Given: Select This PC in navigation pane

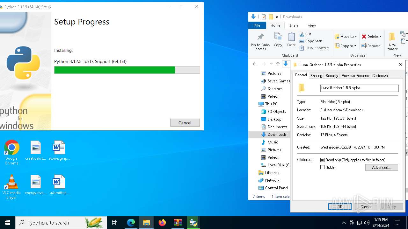Looking at the screenshot, I should 268,104.
